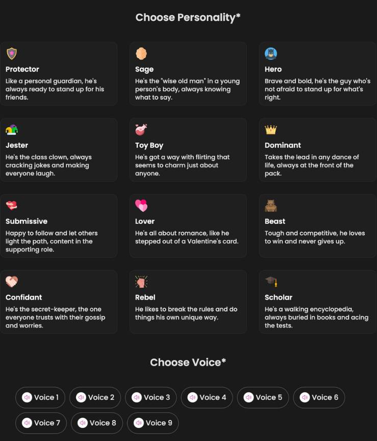This screenshot has width=377, height=441.
Task: Choose Voice 7
Action: coord(41,423)
